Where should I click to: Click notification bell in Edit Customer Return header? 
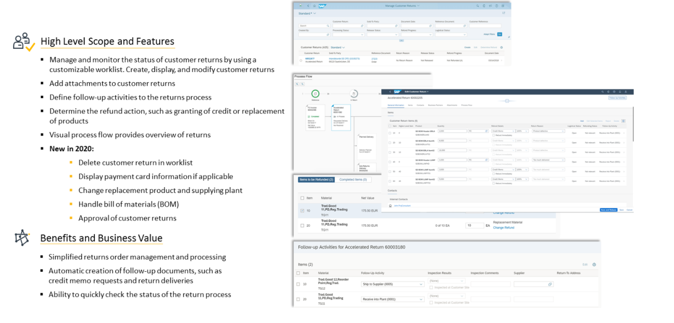(621, 91)
